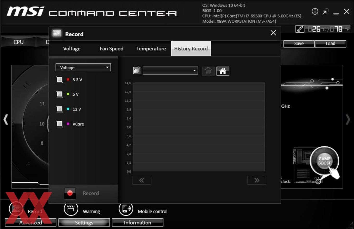Select the CPU tab in main window
The width and height of the screenshot is (354, 229).
(18, 42)
